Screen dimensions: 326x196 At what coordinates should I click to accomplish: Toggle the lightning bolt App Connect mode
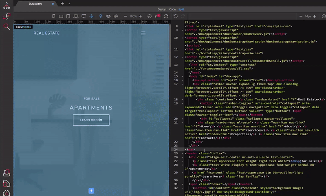pyautogui.click(x=101, y=16)
